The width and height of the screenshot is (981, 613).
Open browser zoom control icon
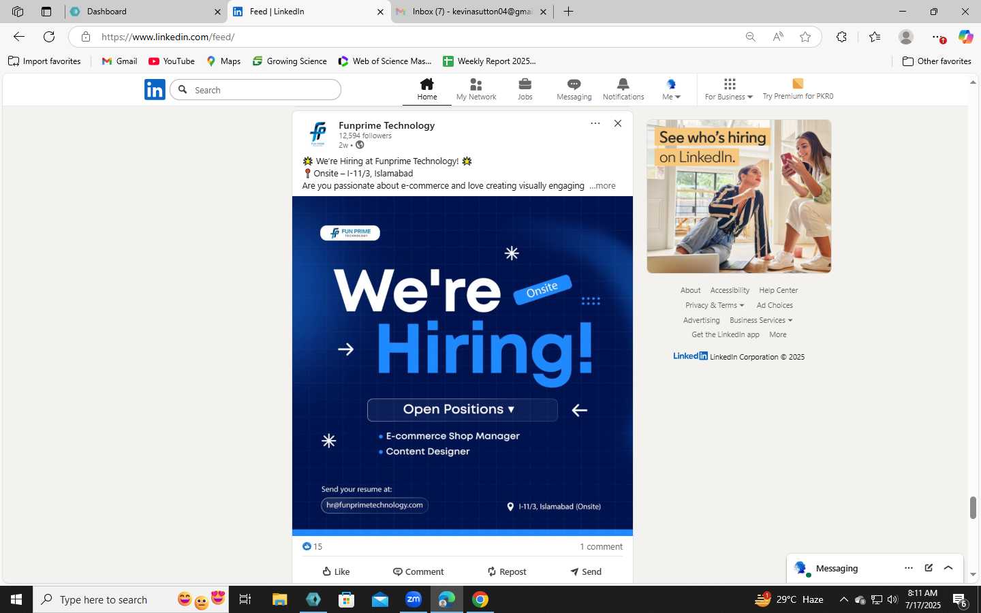pos(750,37)
